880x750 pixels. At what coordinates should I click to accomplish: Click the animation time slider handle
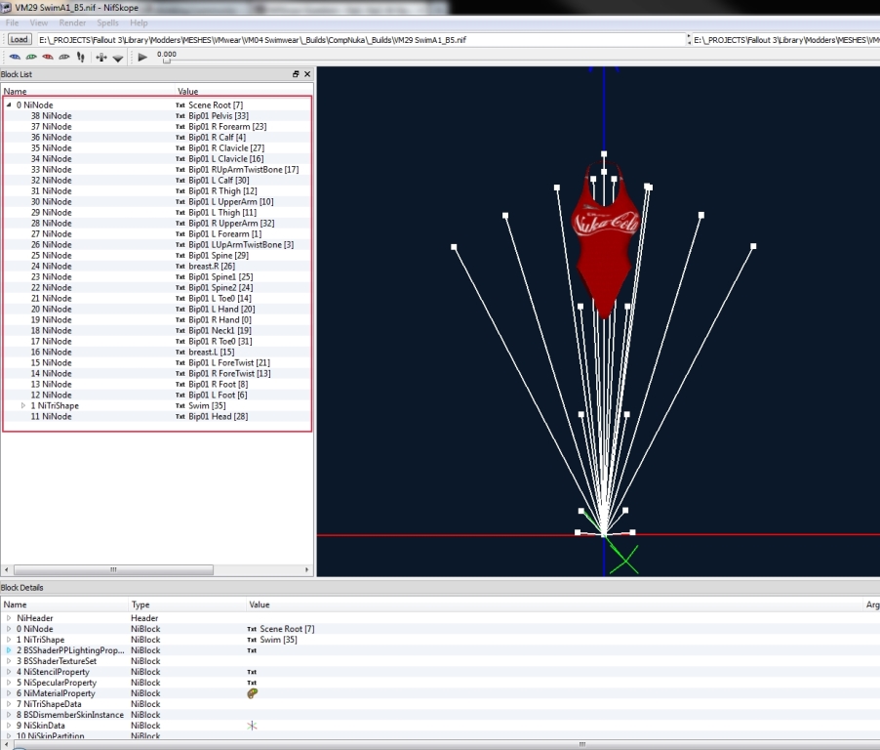coord(166,62)
